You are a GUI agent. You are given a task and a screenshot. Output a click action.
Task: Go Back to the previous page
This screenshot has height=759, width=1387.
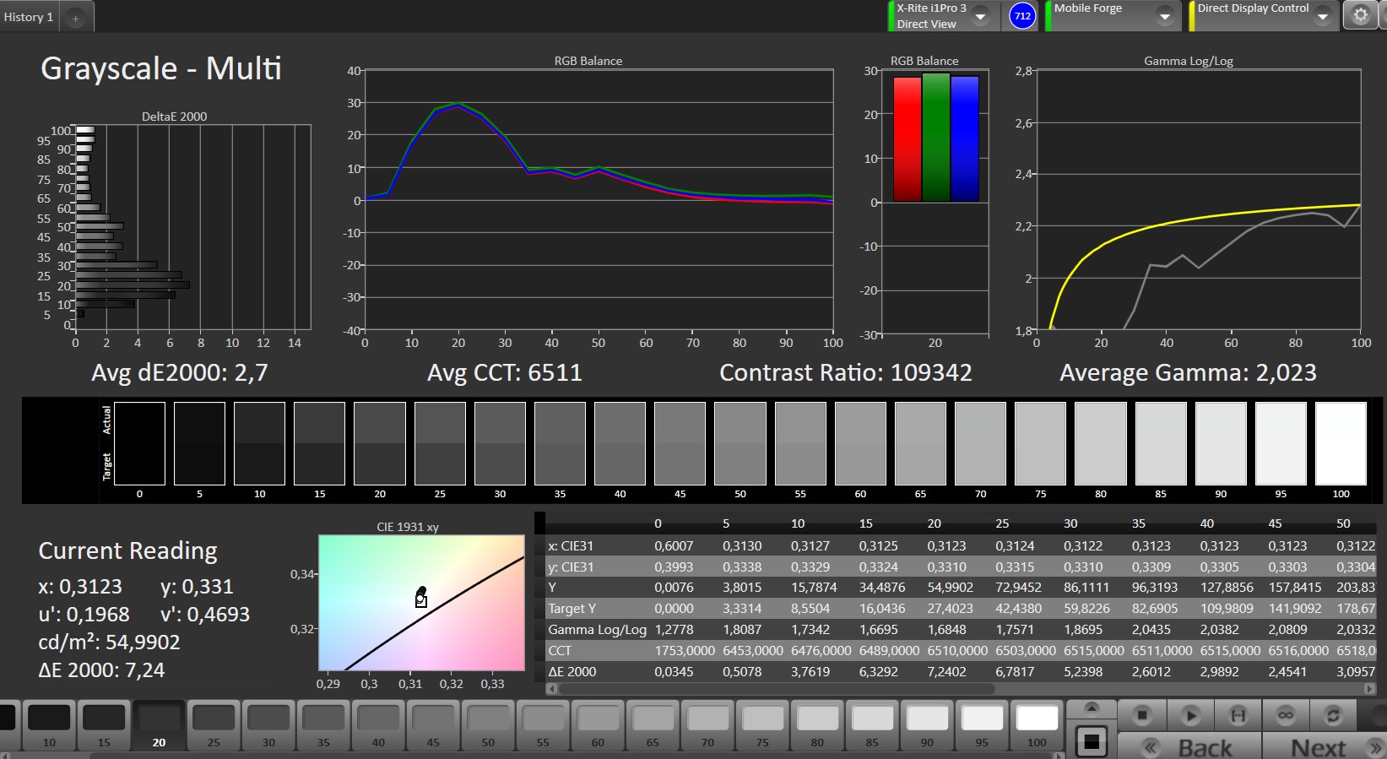point(1190,747)
